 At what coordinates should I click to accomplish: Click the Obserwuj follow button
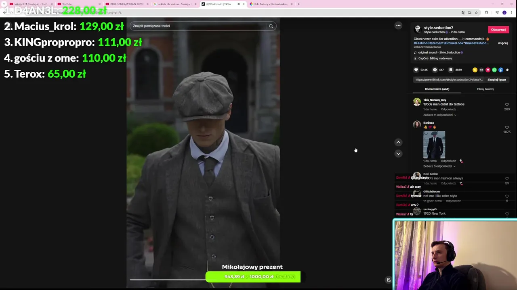tap(498, 29)
